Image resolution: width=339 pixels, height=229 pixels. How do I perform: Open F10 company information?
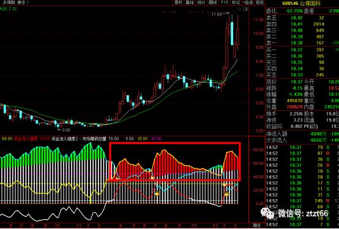(x=225, y=2)
